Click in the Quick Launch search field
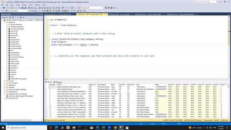This screenshot has height=130, width=231. coord(205,1)
